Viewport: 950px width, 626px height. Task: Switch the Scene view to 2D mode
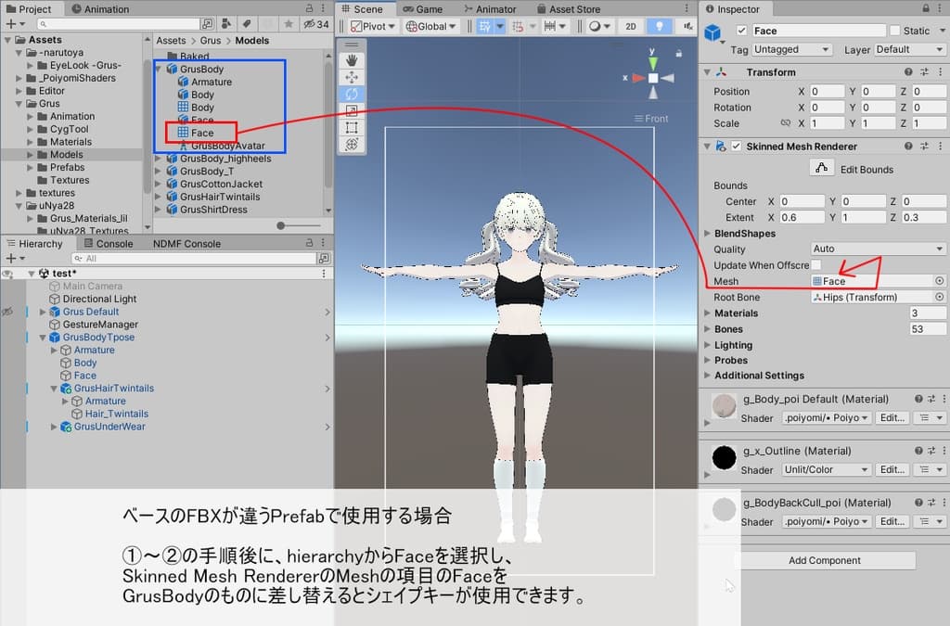630,26
